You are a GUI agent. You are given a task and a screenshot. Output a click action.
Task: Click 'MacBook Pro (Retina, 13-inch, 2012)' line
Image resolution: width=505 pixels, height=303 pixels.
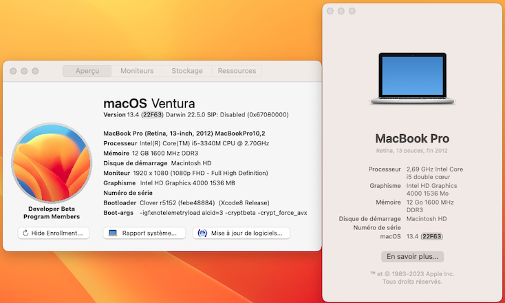point(184,134)
